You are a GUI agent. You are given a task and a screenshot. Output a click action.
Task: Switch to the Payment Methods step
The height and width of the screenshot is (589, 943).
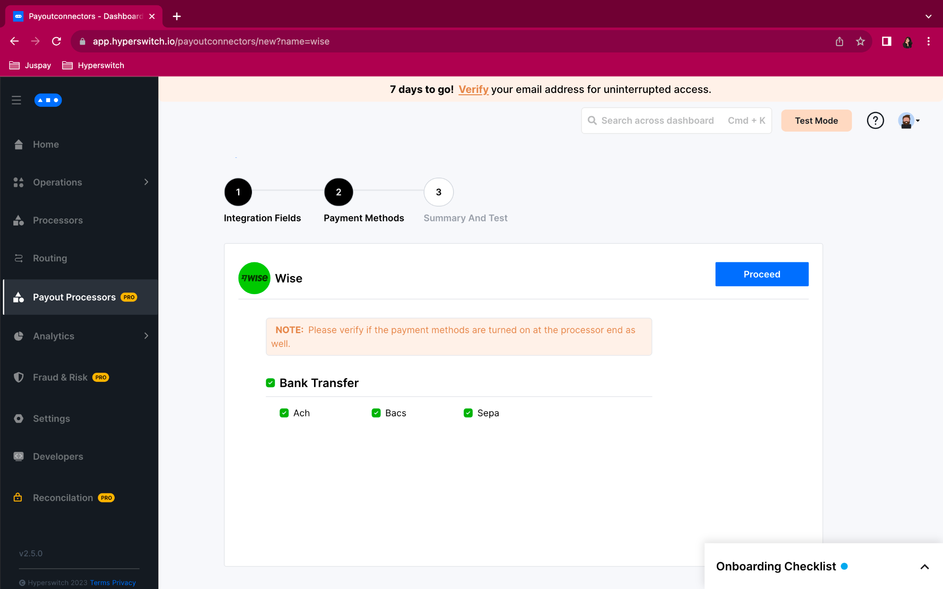pyautogui.click(x=338, y=192)
